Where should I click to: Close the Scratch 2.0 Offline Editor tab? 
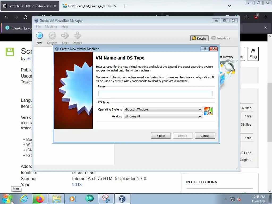55,6
